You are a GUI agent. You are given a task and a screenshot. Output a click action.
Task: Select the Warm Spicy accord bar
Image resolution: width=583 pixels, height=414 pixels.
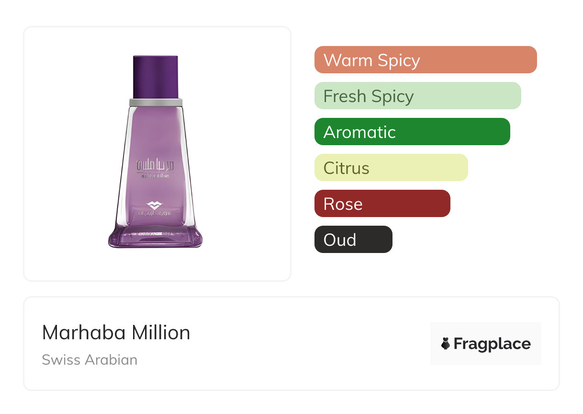425,60
